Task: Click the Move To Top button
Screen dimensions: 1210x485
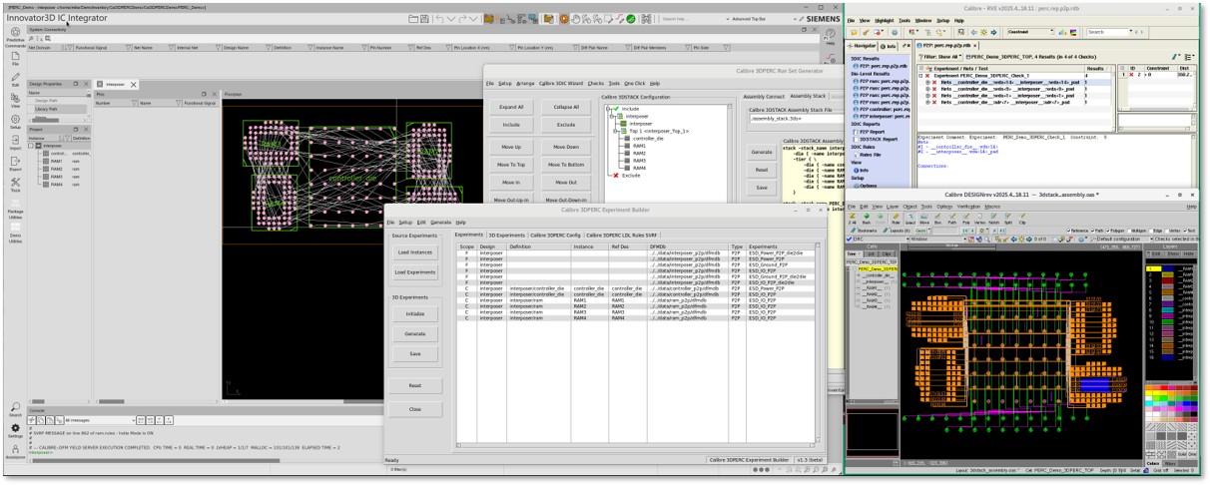Action: click(x=511, y=165)
